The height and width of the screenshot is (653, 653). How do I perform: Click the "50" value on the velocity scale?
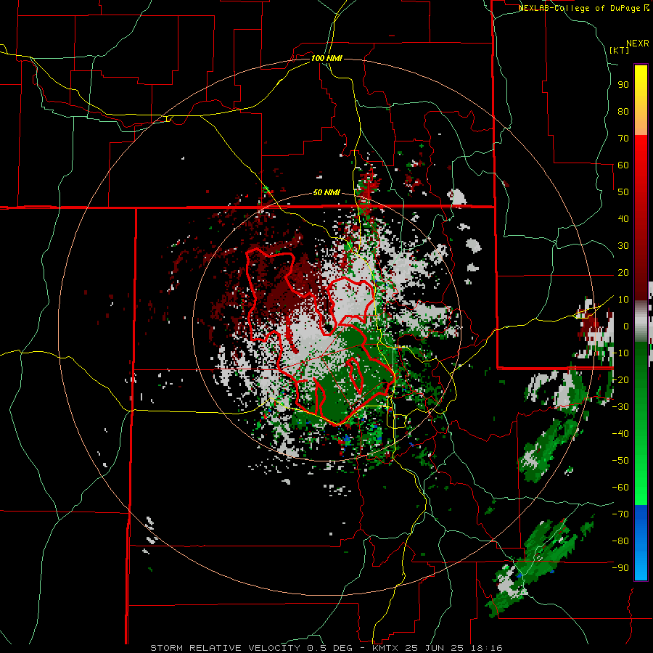(623, 192)
